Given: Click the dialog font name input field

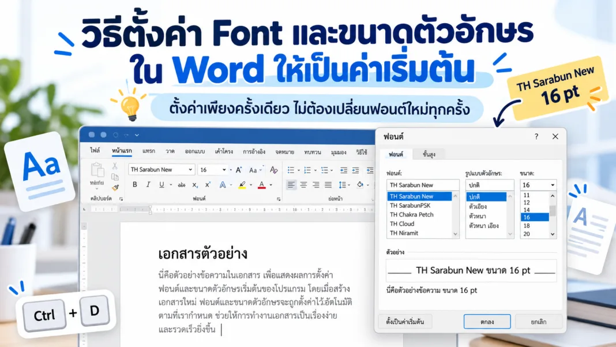Looking at the screenshot, I should pos(423,185).
